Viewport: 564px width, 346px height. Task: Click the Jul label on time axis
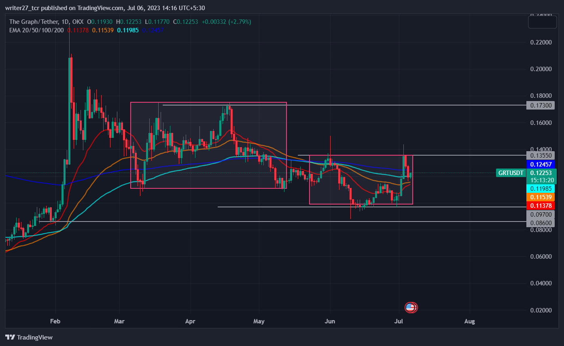coord(399,322)
